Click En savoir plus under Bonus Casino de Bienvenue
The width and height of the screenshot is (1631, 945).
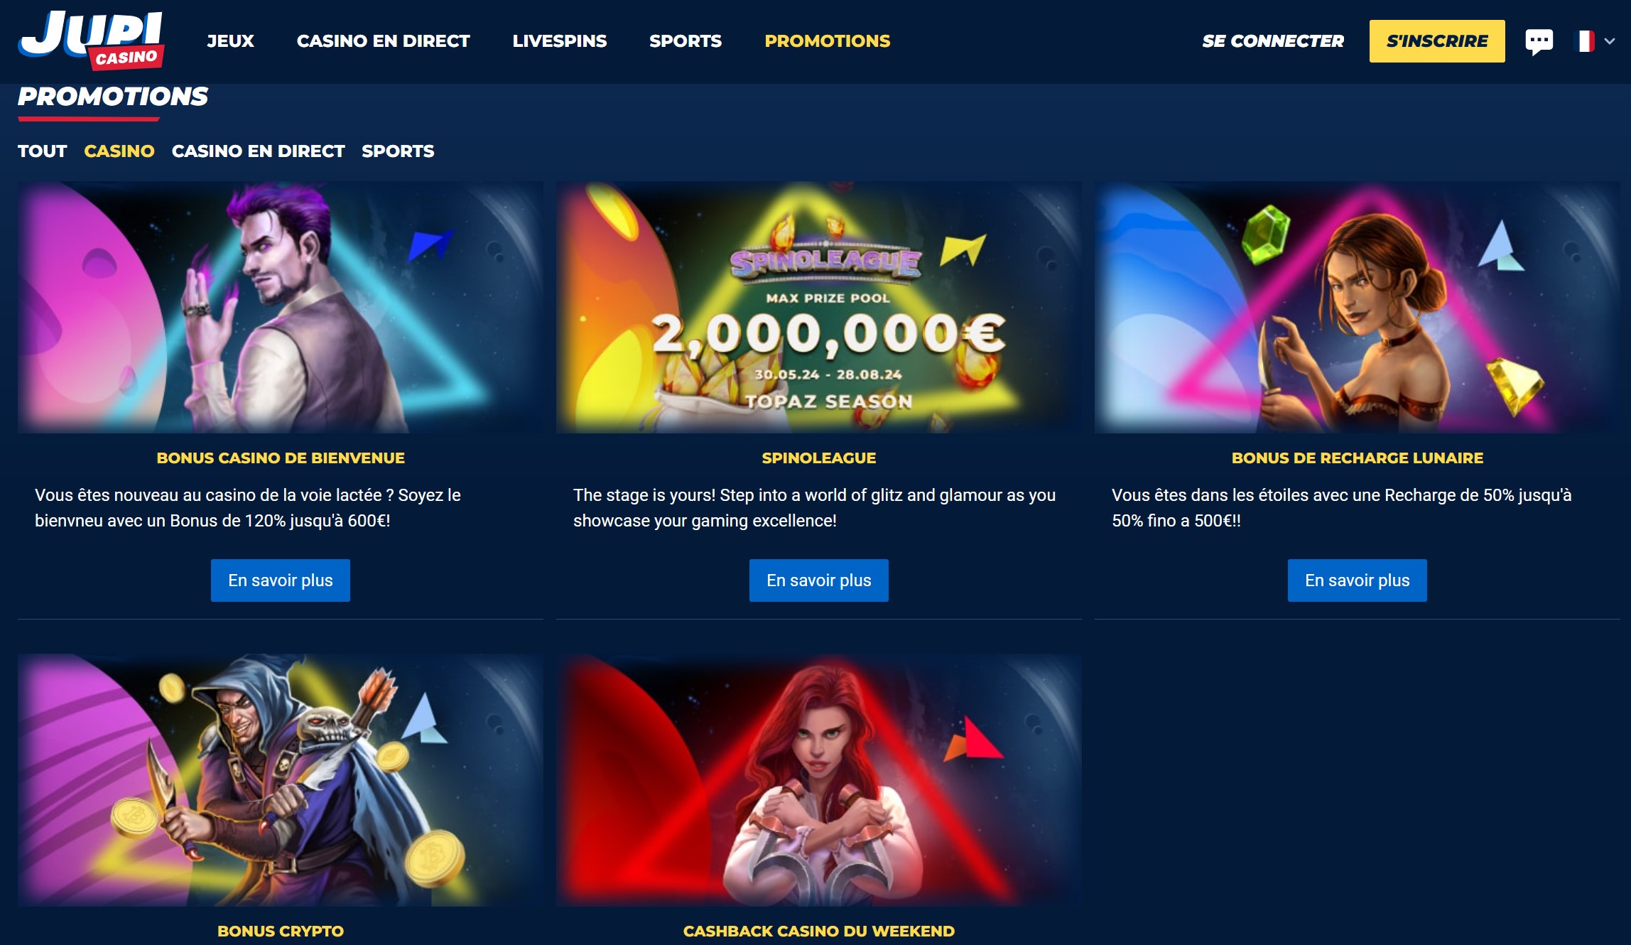point(280,580)
